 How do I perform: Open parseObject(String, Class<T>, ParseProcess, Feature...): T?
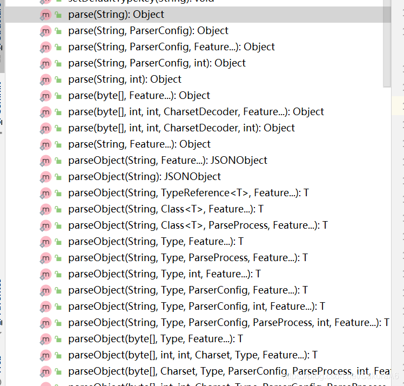198,225
